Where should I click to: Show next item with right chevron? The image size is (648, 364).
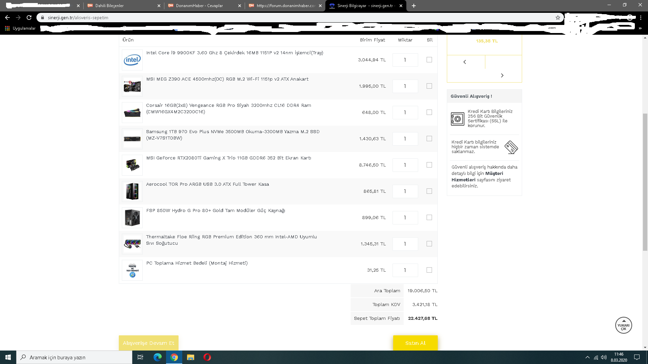click(502, 75)
